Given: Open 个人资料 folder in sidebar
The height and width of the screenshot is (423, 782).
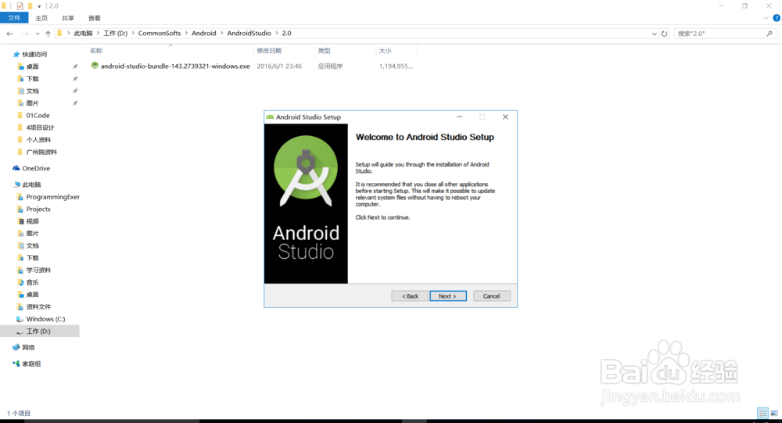Looking at the screenshot, I should [38, 140].
